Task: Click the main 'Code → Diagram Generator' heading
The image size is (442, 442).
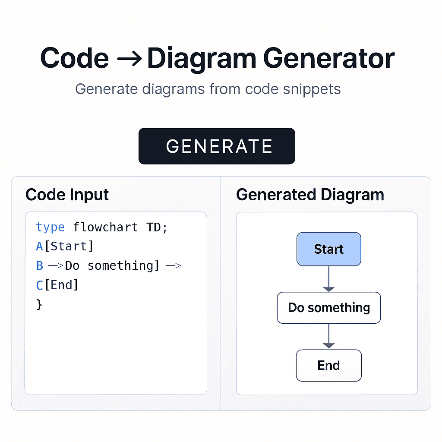Action: [x=217, y=57]
